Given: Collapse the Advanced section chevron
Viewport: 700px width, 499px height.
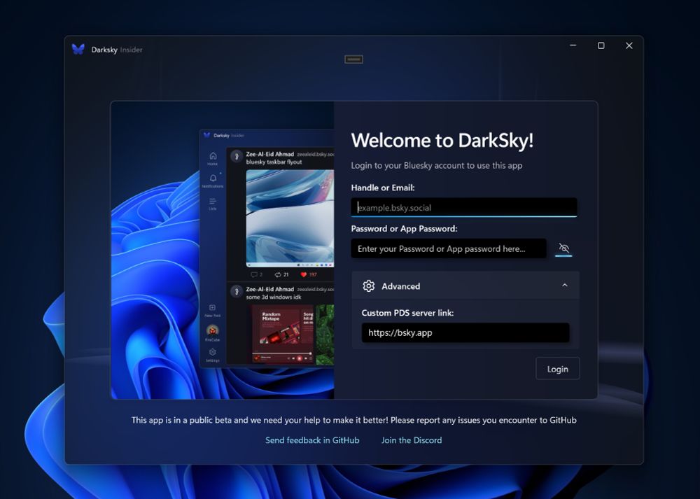Looking at the screenshot, I should click(565, 286).
